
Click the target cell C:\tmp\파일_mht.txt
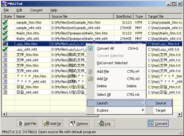tap(164, 92)
